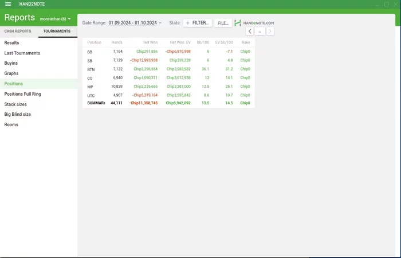Click the Hand2Note.com logo
This screenshot has width=401, height=258.
point(254,23)
